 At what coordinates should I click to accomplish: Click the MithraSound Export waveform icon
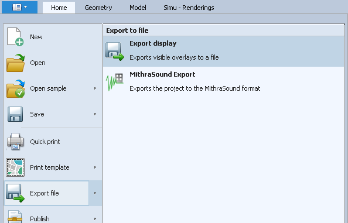point(114,82)
